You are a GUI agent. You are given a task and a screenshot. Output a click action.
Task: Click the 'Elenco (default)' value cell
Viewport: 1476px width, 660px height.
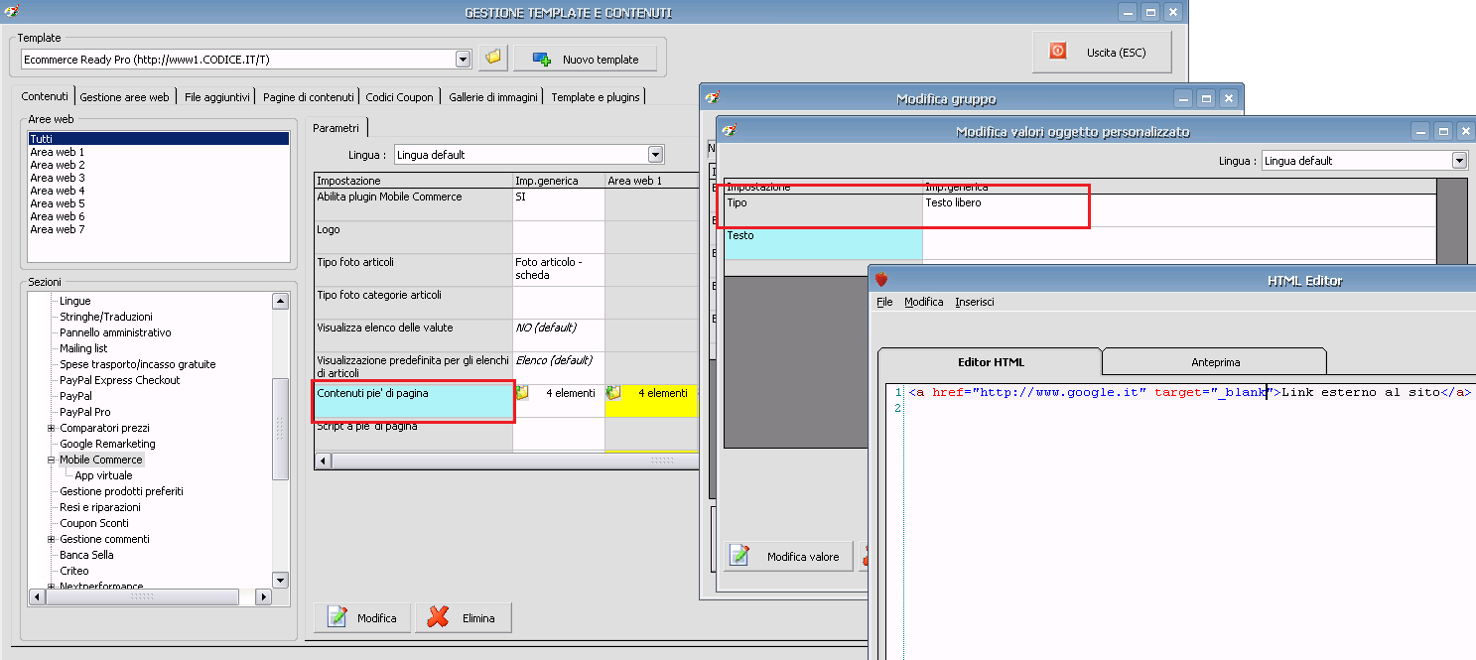click(x=559, y=367)
